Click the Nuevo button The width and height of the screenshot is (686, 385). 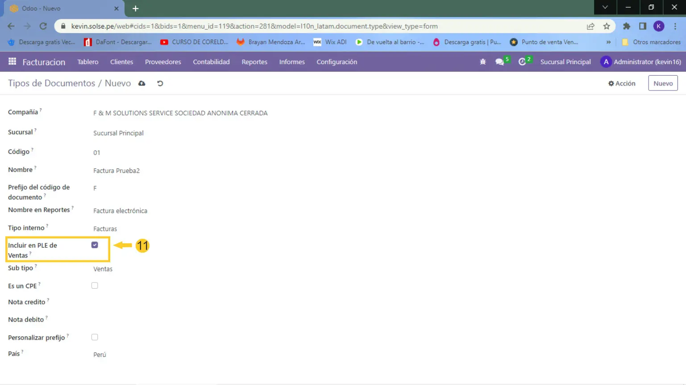(x=663, y=83)
